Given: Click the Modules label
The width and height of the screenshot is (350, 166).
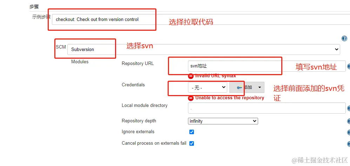Looking at the screenshot, I should 80,62.
